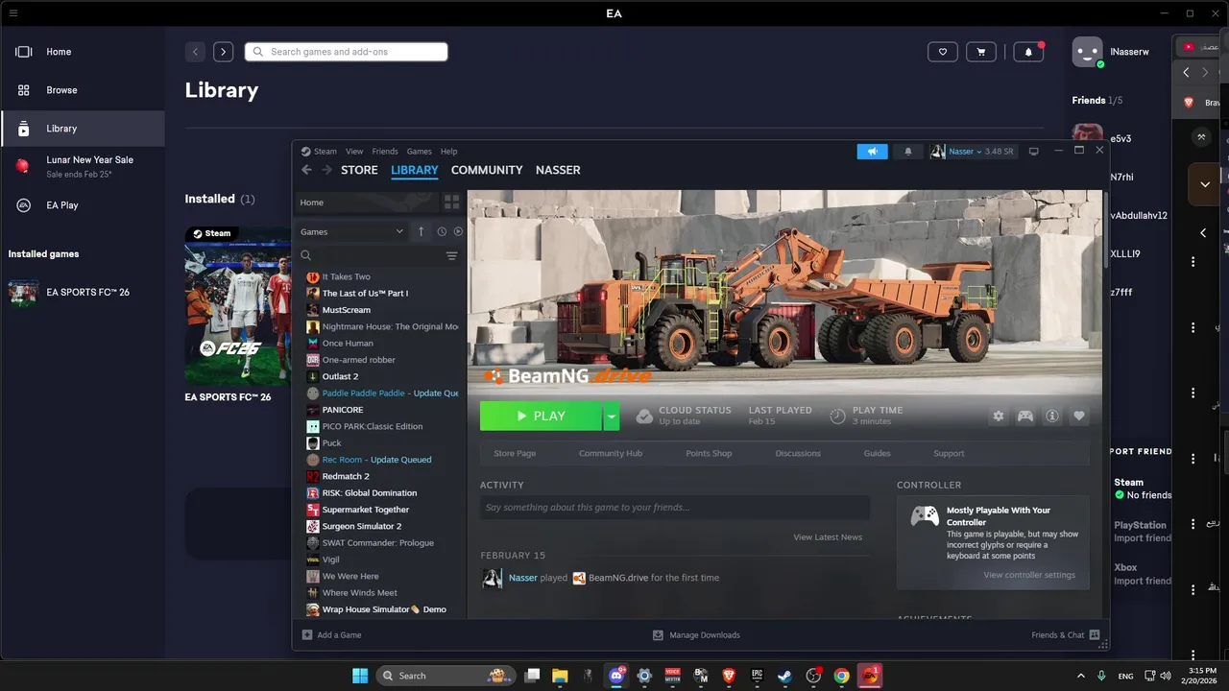Open INasserw profile avatar in EA app
This screenshot has height=691, width=1229.
[x=1087, y=52]
